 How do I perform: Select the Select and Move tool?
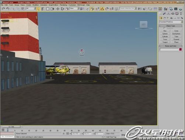tap(57, 9)
